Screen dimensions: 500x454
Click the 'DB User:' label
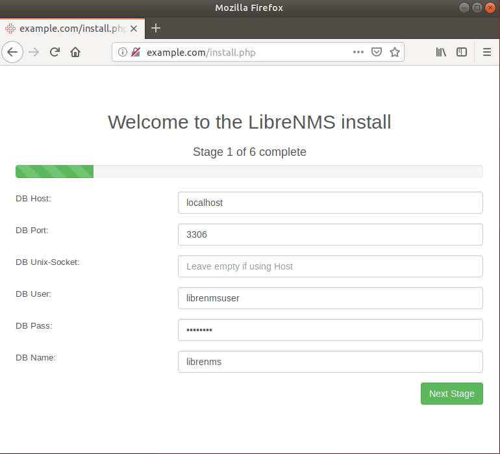33,294
